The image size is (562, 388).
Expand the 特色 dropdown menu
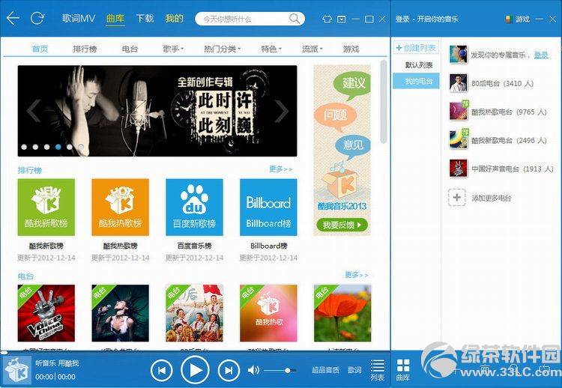pyautogui.click(x=271, y=49)
